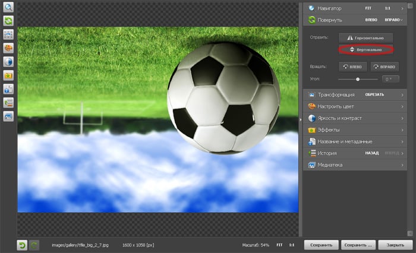
Task: Click the rotation angle slider handle
Action: [x=358, y=79]
